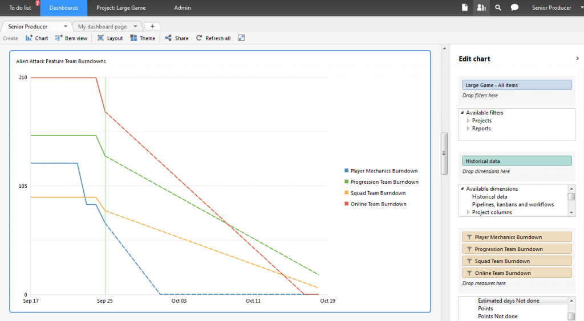
Task: Open Theme options
Action: pos(143,38)
